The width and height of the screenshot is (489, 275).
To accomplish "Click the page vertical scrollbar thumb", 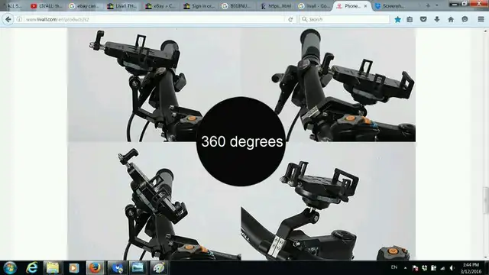I will pyautogui.click(x=486, y=200).
